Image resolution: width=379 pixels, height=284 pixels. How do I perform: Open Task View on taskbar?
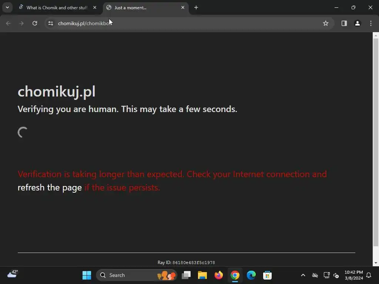tap(186, 275)
